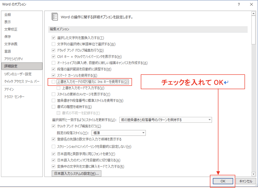
Task: Toggle クリック アンド タイプ編集を行う checkbox
Action: (x=54, y=126)
